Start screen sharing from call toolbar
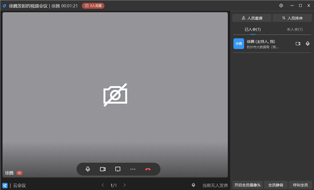 click(x=118, y=169)
